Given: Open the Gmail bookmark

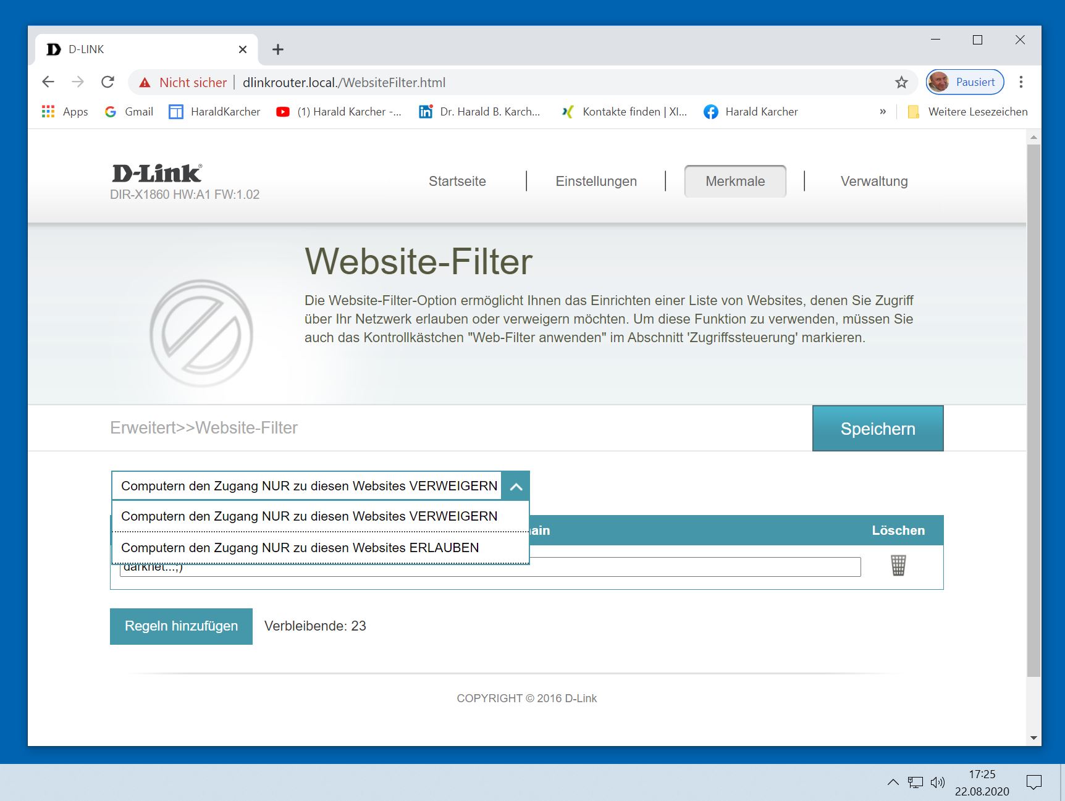Looking at the screenshot, I should point(129,112).
